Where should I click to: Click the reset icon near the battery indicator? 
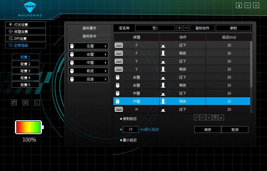pos(37,103)
